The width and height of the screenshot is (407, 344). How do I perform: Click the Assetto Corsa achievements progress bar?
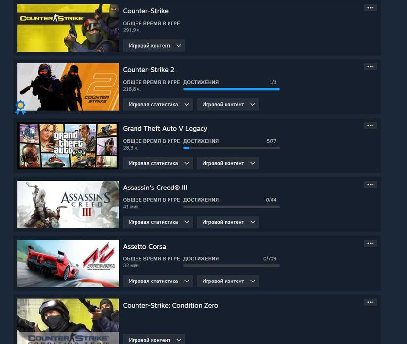[x=232, y=265]
